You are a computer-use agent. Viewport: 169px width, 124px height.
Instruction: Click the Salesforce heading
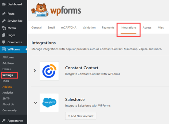pyautogui.click(x=75, y=100)
